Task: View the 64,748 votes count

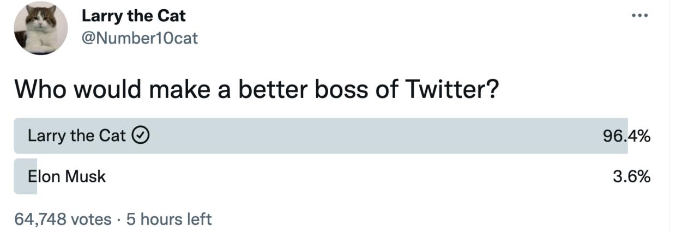Action: click(x=63, y=219)
